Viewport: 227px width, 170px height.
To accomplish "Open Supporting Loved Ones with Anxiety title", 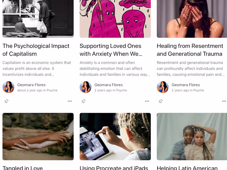I will 111,50.
